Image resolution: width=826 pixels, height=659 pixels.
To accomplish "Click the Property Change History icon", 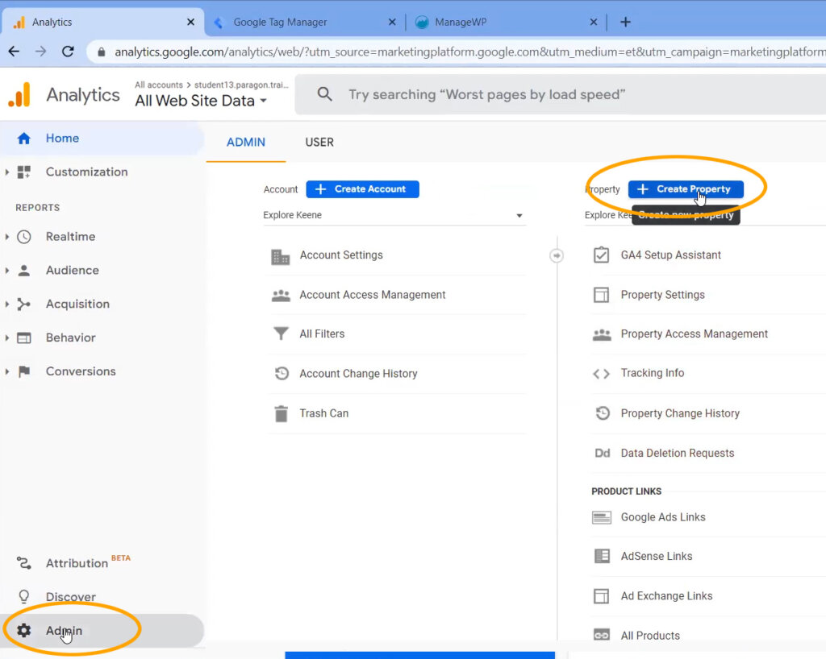I will coord(602,413).
